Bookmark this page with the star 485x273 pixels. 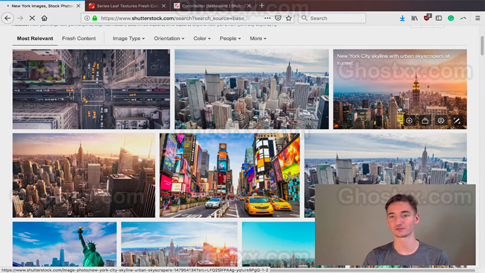(289, 18)
